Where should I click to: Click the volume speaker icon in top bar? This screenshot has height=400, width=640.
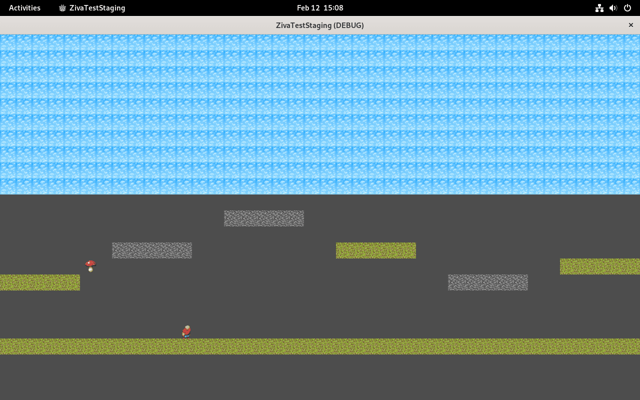613,7
